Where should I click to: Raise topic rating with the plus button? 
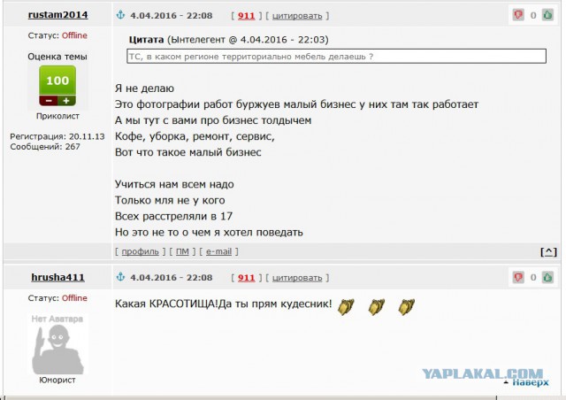pyautogui.click(x=67, y=101)
